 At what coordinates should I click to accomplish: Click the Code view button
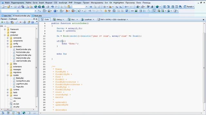45,19
